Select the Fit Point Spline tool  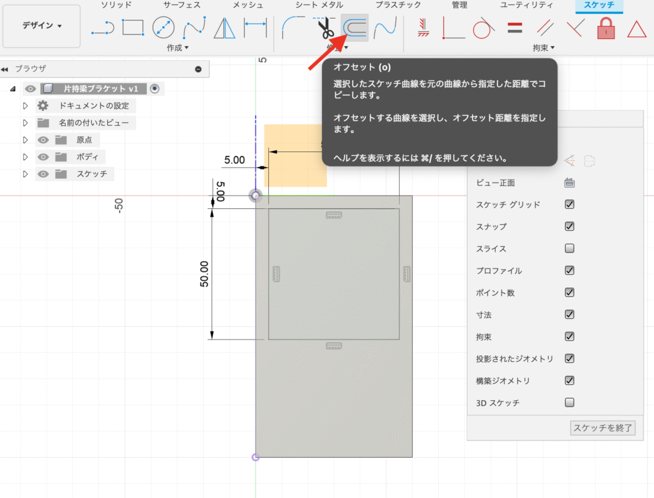coord(195,27)
